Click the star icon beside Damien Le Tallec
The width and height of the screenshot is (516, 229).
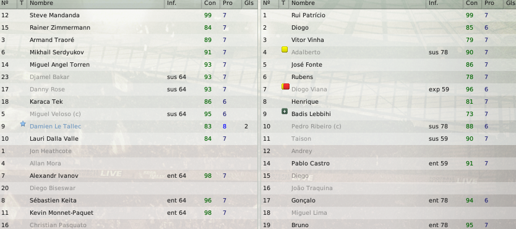pyautogui.click(x=23, y=123)
